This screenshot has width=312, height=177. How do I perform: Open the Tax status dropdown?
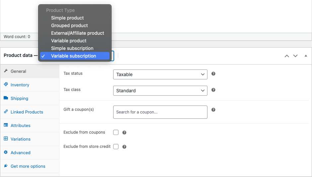[x=160, y=74]
